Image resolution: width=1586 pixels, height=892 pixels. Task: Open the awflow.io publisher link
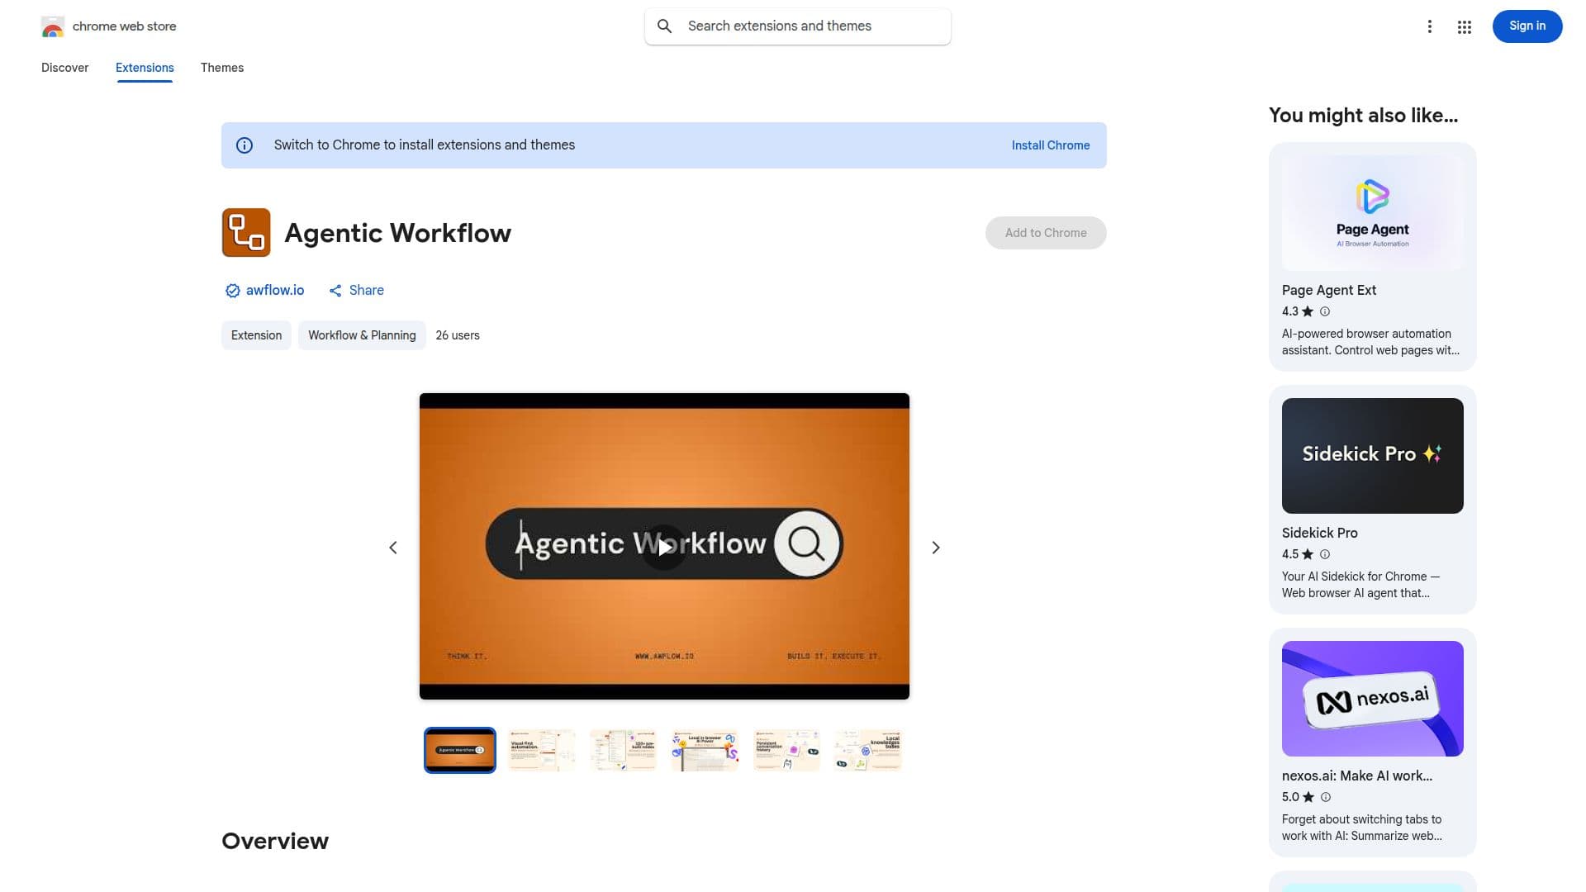(x=275, y=291)
